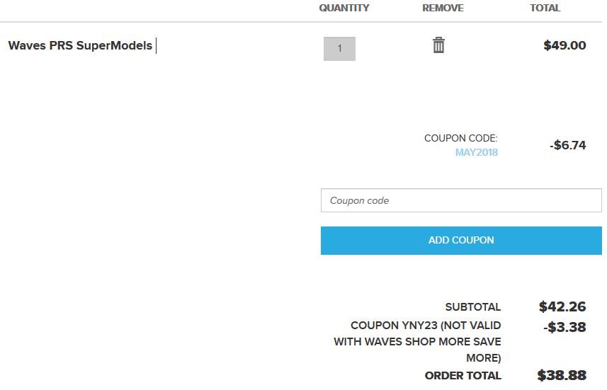Click the REMOVE column header

(443, 8)
